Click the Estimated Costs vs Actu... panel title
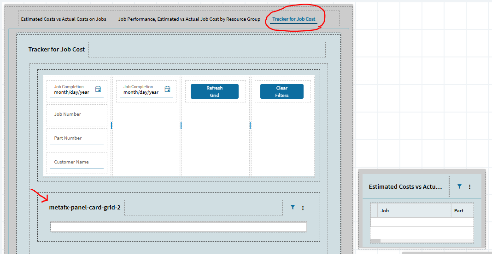492x254 pixels. [405, 187]
